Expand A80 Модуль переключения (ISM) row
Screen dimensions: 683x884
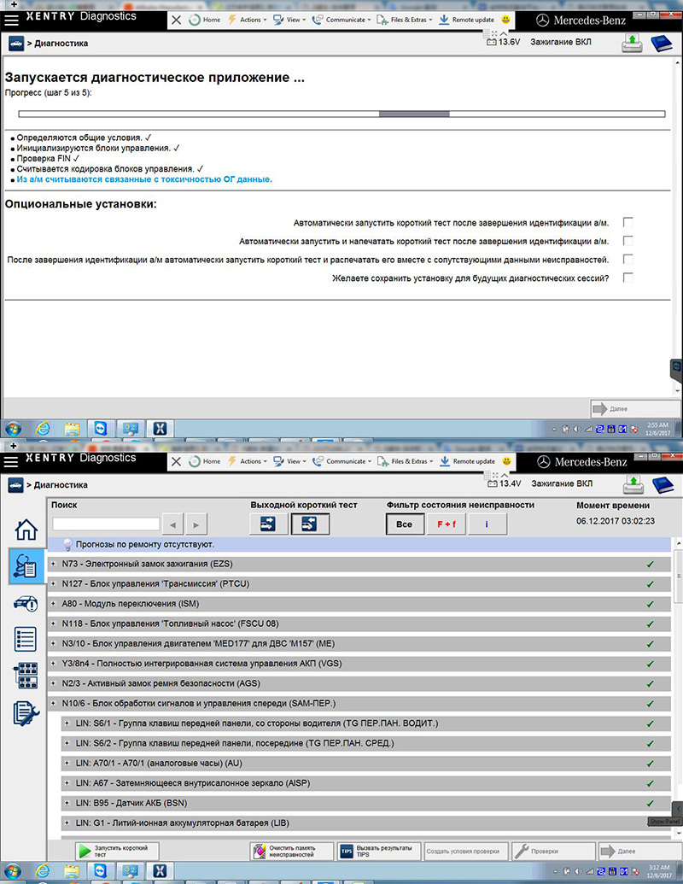click(x=54, y=604)
